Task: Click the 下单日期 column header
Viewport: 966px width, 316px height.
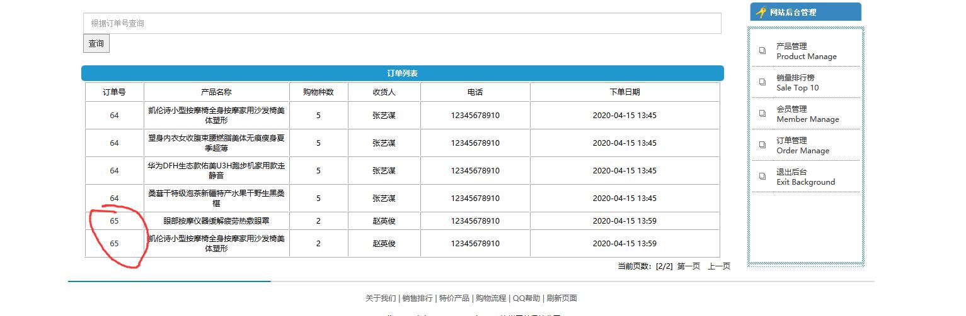Action: tap(624, 92)
